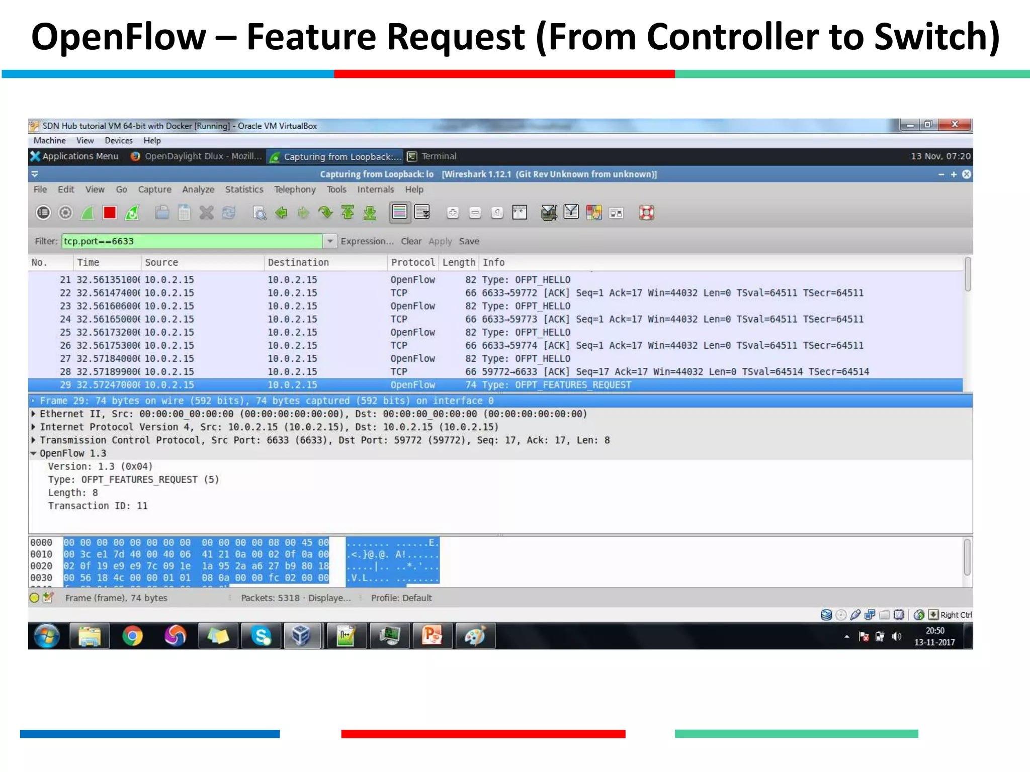The image size is (1030, 772).
Task: Close this capture file X icon
Action: pos(206,213)
